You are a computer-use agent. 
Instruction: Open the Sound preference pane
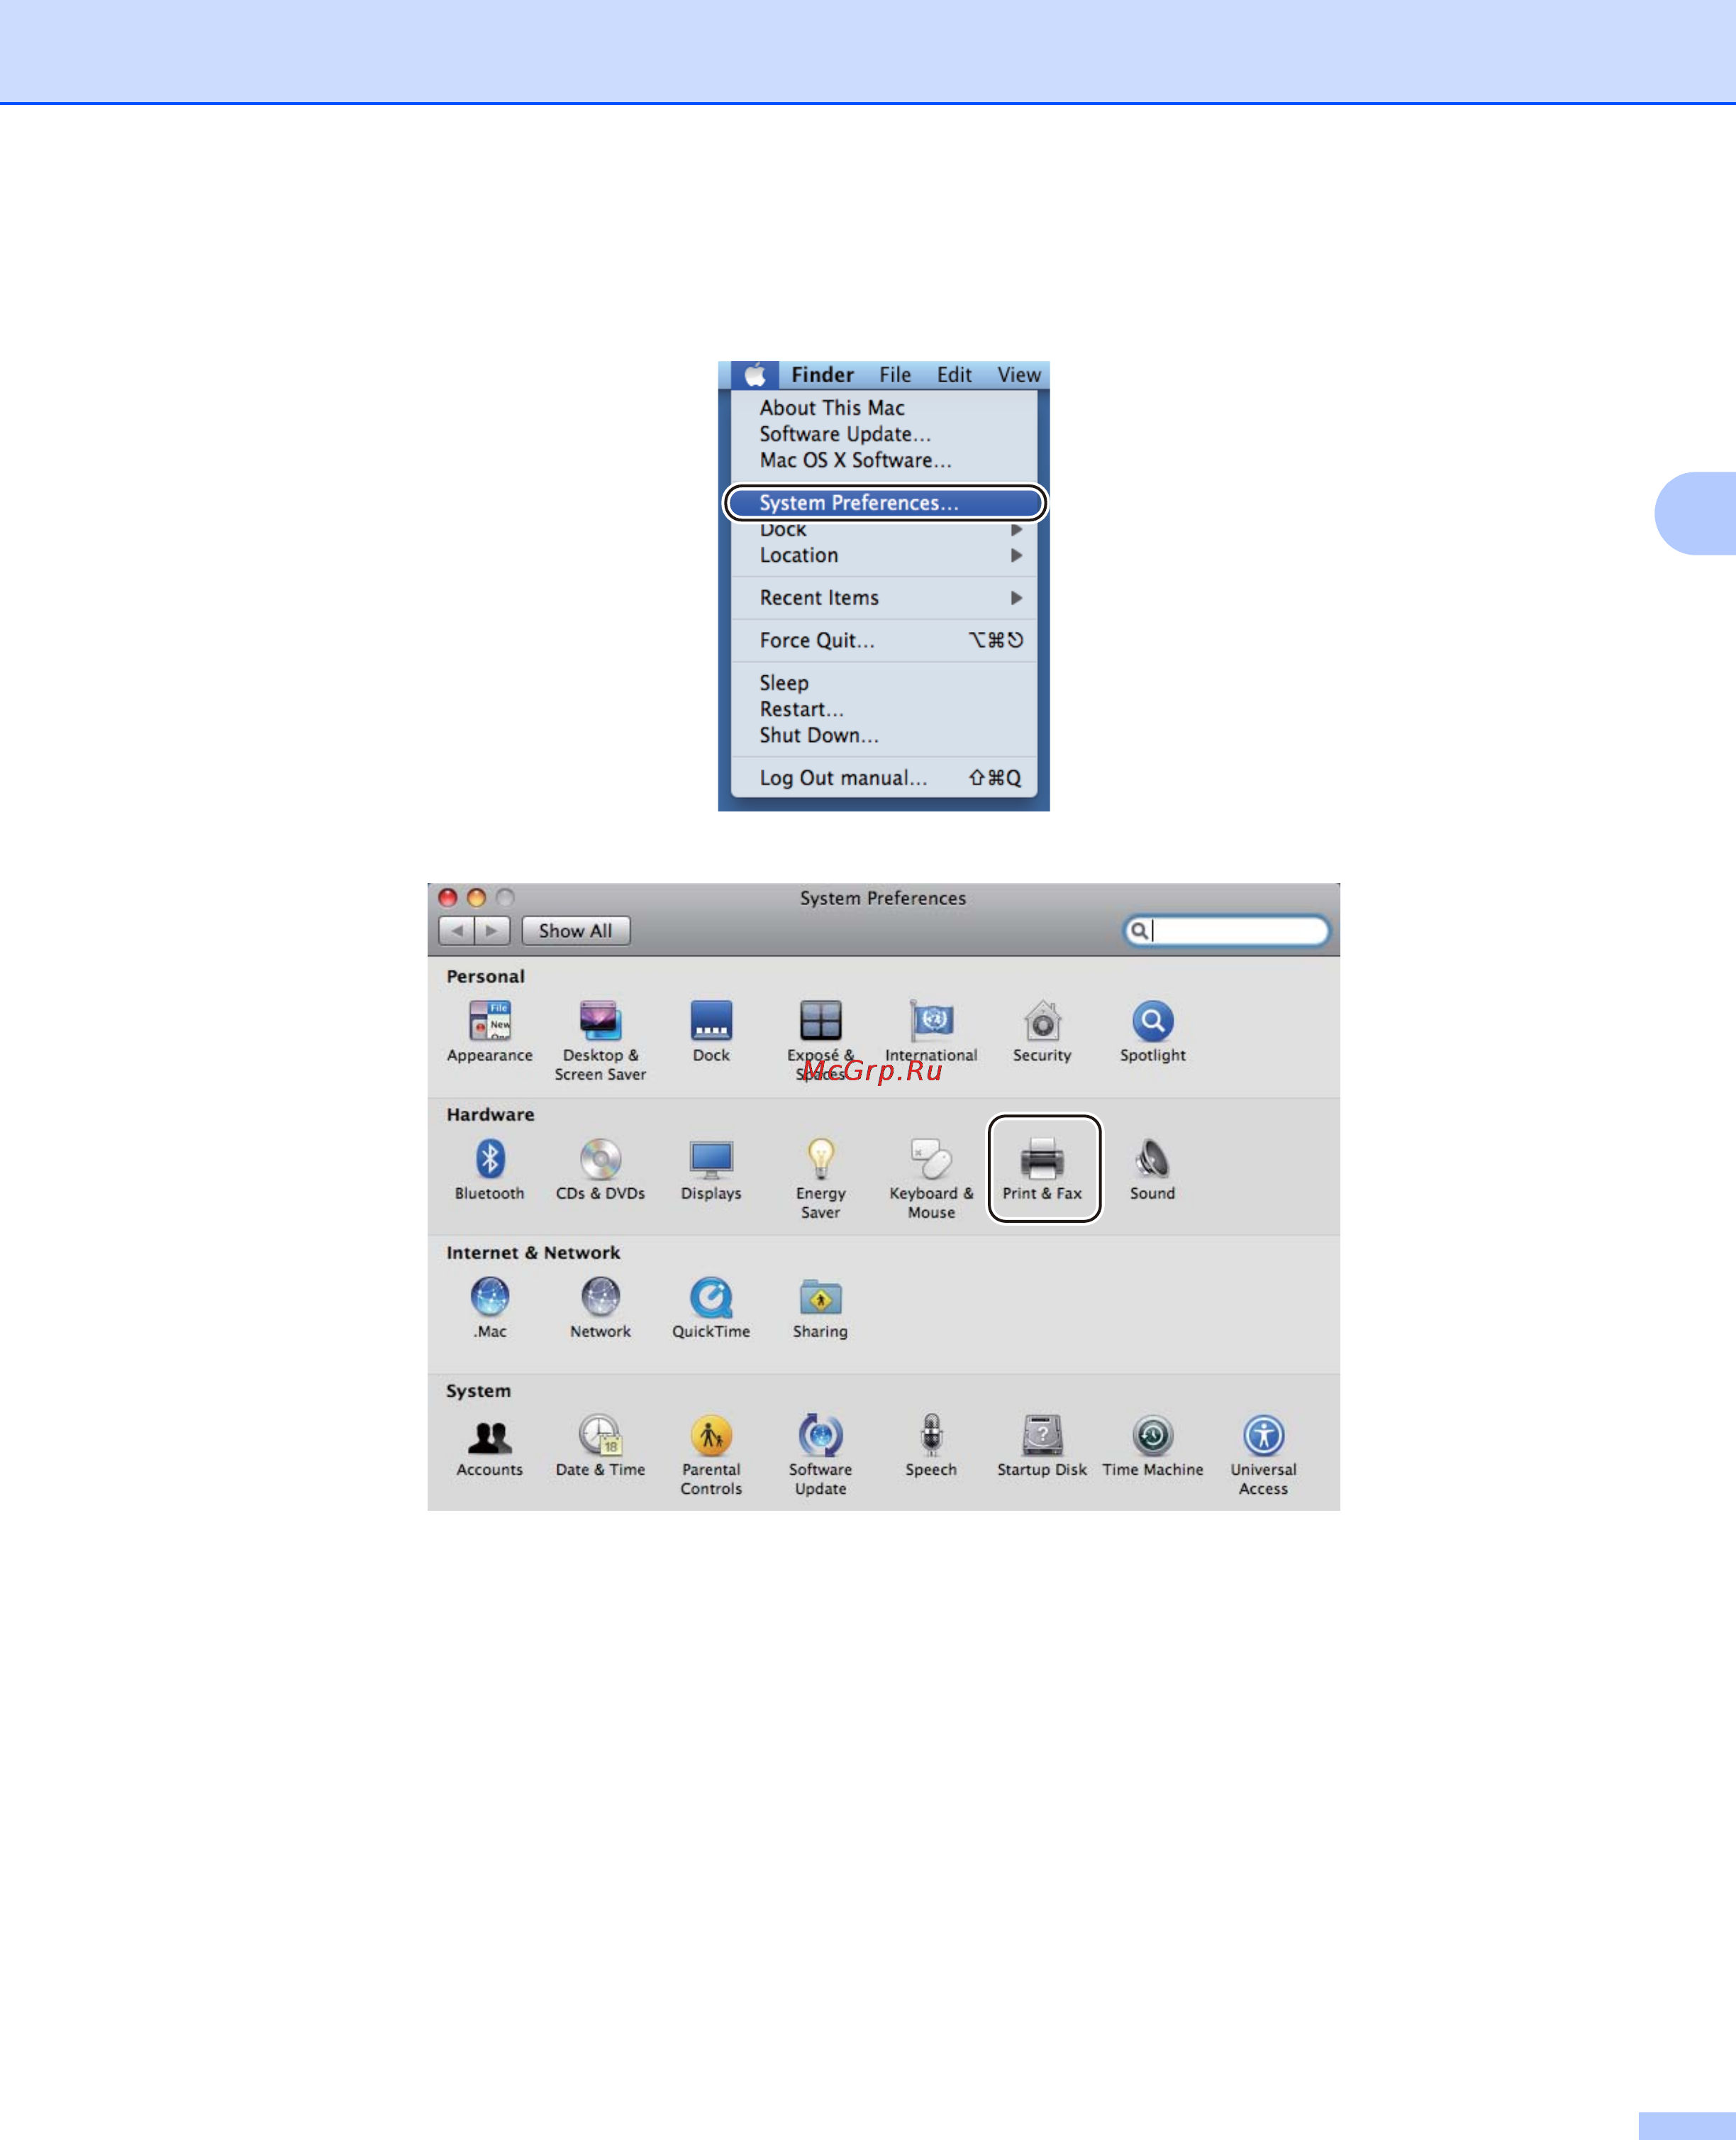1152,1169
